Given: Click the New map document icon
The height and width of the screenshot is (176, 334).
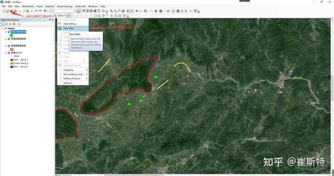Looking at the screenshot, I should point(4,11).
